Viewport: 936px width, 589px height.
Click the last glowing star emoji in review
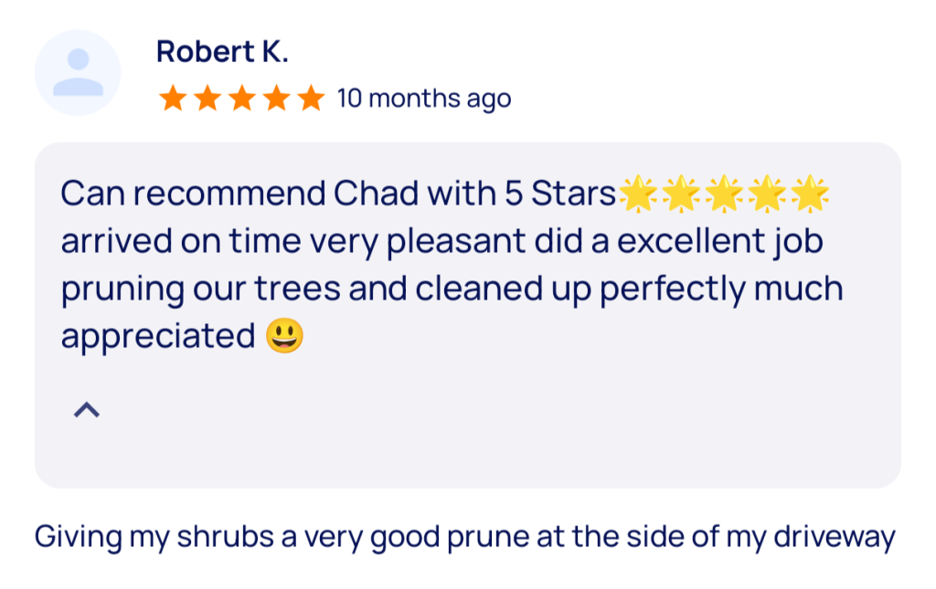[x=810, y=194]
